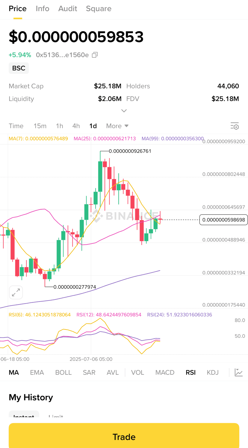Switch to the Info tab
This screenshot has width=248, height=448.
(43, 9)
